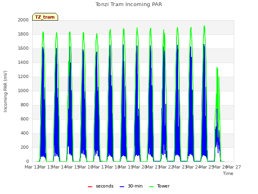Viewport: 258px width, 194px height.
Task: Click the y-axis label 'Incoming PAR (mV)'
Action: coord(5,91)
